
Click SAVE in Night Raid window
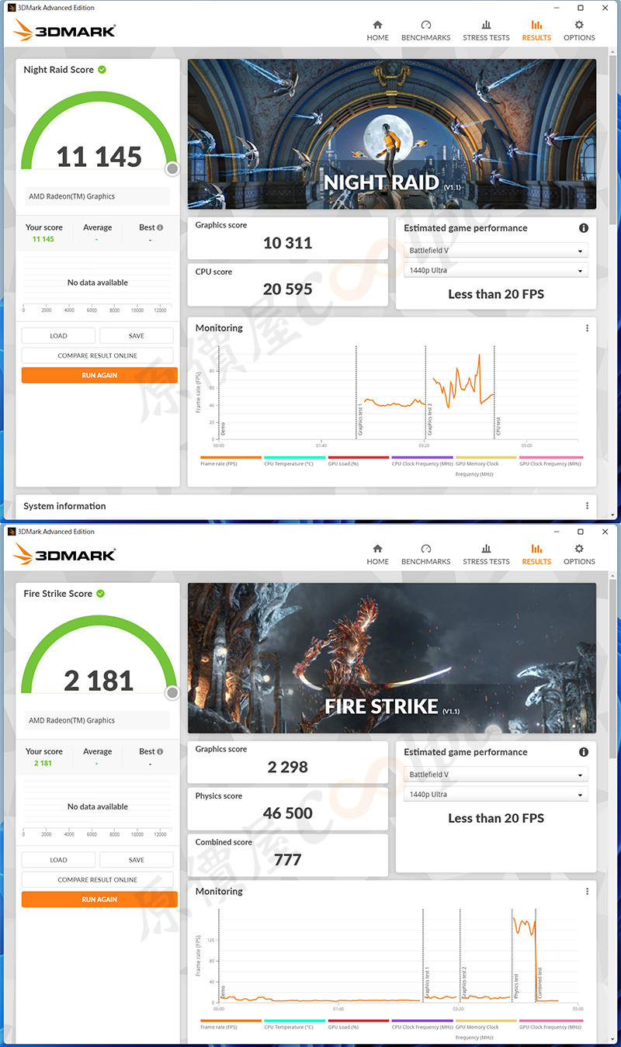(137, 336)
